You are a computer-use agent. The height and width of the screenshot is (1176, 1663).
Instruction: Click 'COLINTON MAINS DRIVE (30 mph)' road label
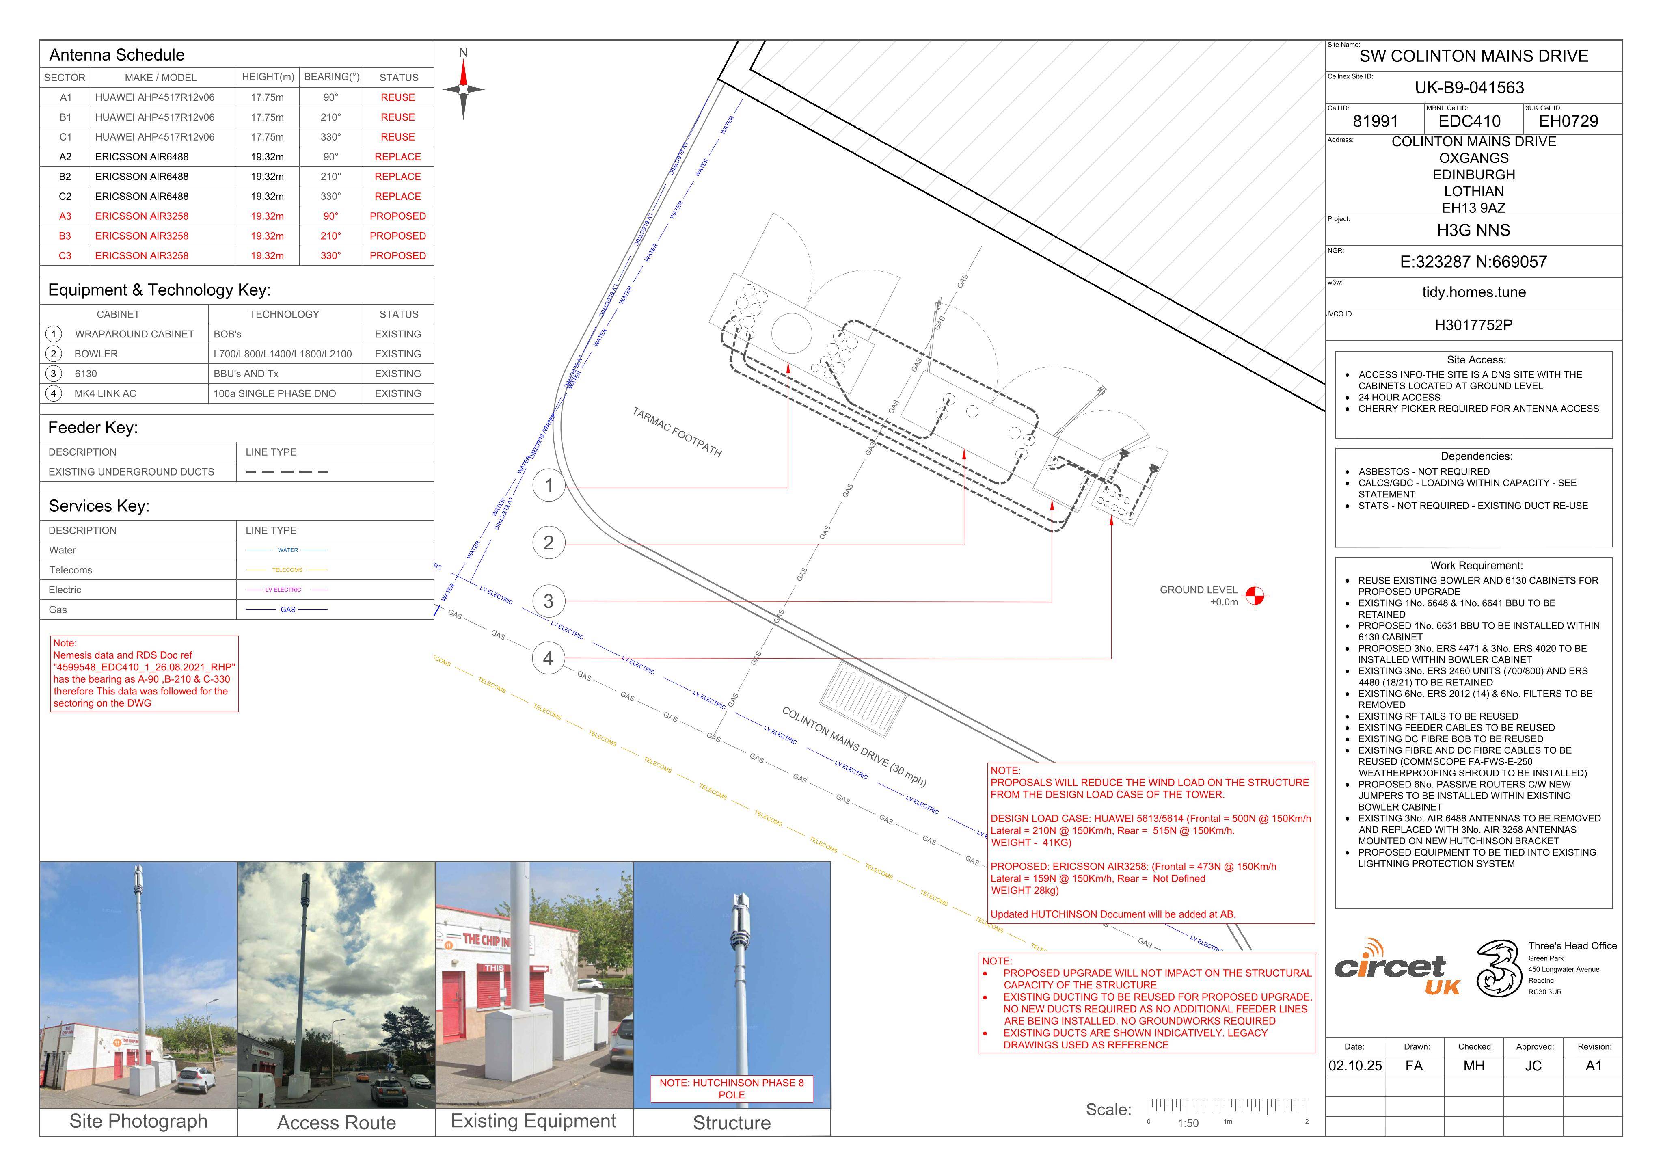pyautogui.click(x=854, y=746)
